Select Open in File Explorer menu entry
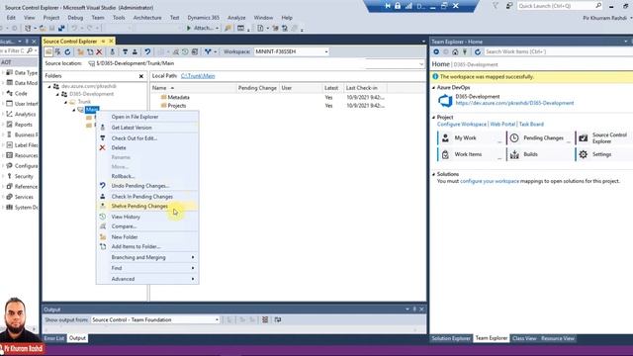This screenshot has height=356, width=633. [147, 117]
